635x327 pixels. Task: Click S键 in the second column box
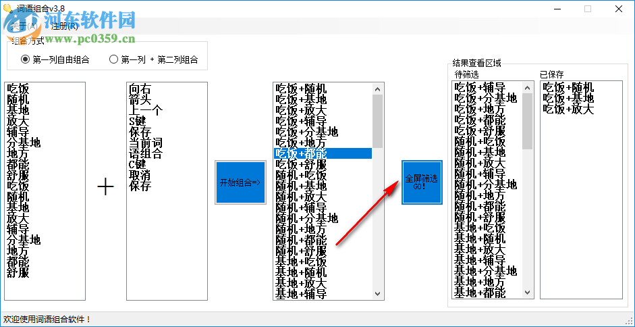coord(137,122)
